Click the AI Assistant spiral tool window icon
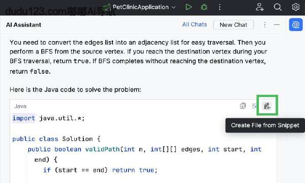Image resolution: width=305 pixels, height=183 pixels. pyautogui.click(x=296, y=25)
